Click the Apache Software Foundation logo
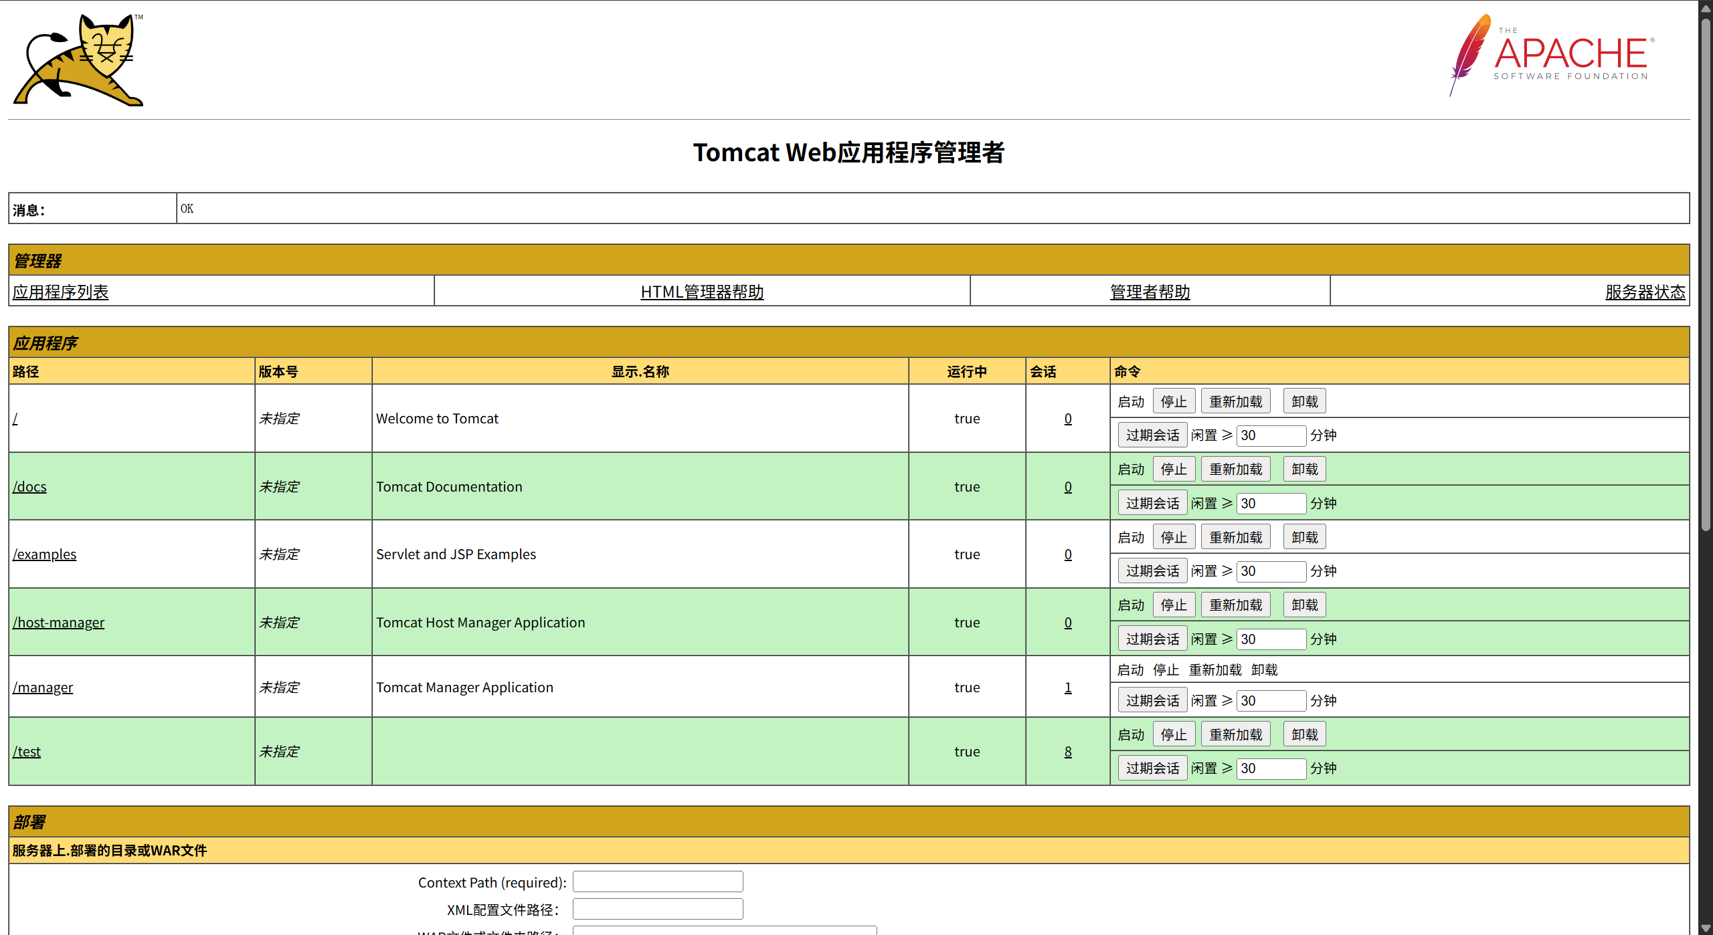The width and height of the screenshot is (1713, 935). click(1551, 56)
